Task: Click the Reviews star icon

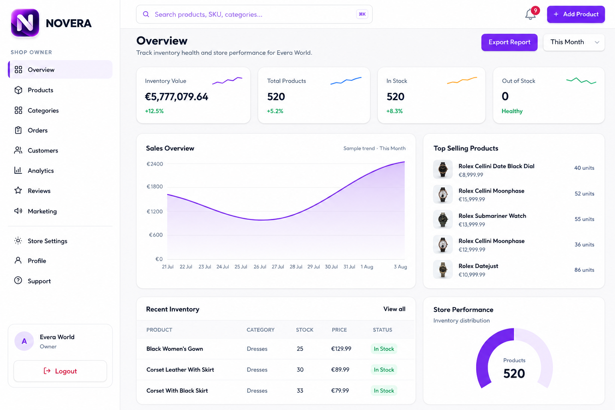Action: 18,190
